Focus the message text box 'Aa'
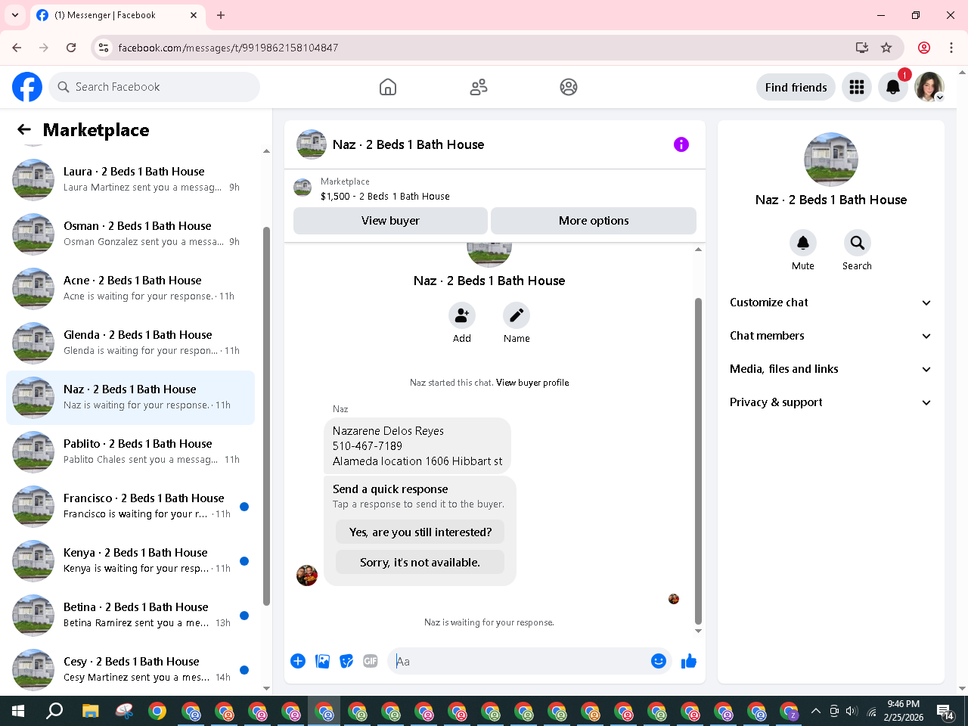968x726 pixels. coord(519,661)
